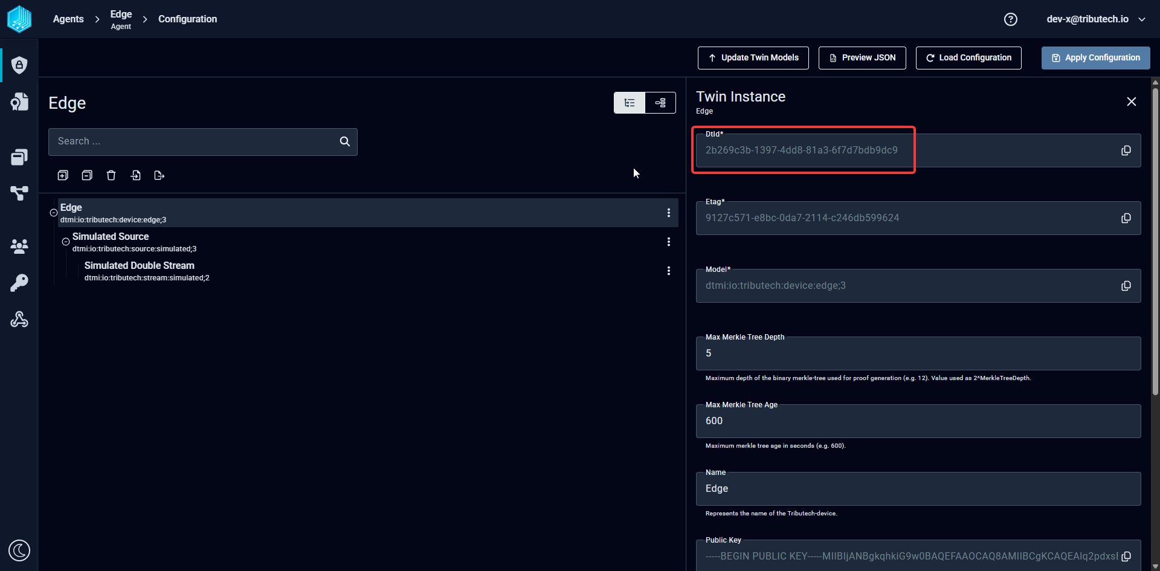Viewport: 1160px width, 571px height.
Task: Go to Edge Agent breadcrumb
Action: (x=121, y=19)
